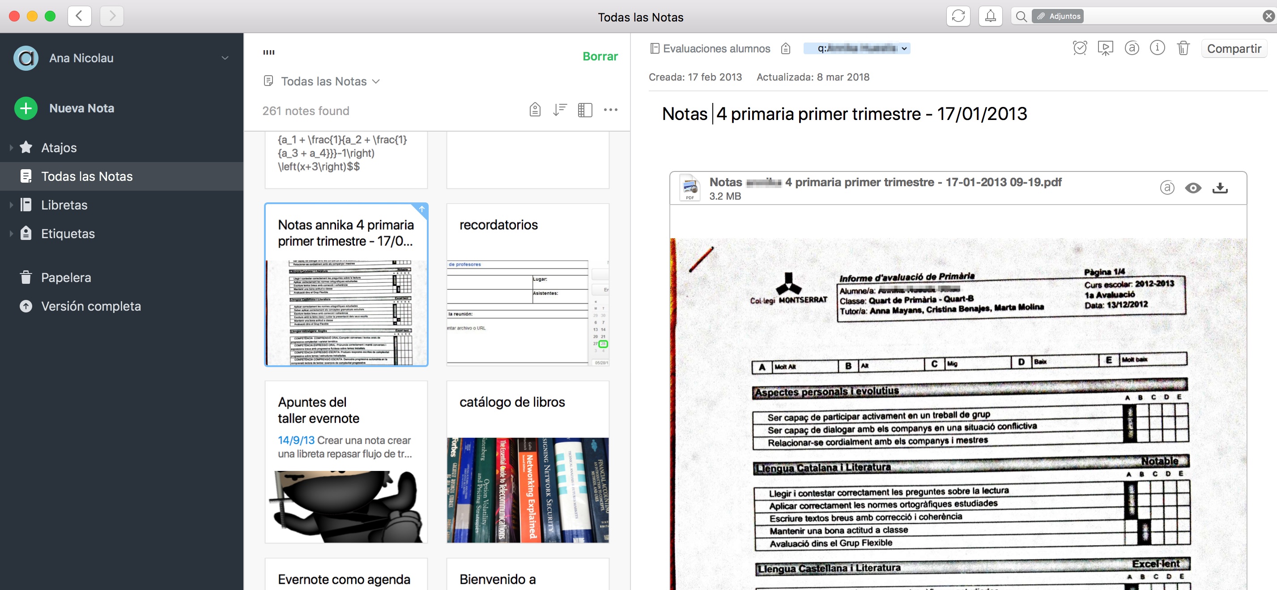Preview attachment with the eye icon

pos(1193,188)
